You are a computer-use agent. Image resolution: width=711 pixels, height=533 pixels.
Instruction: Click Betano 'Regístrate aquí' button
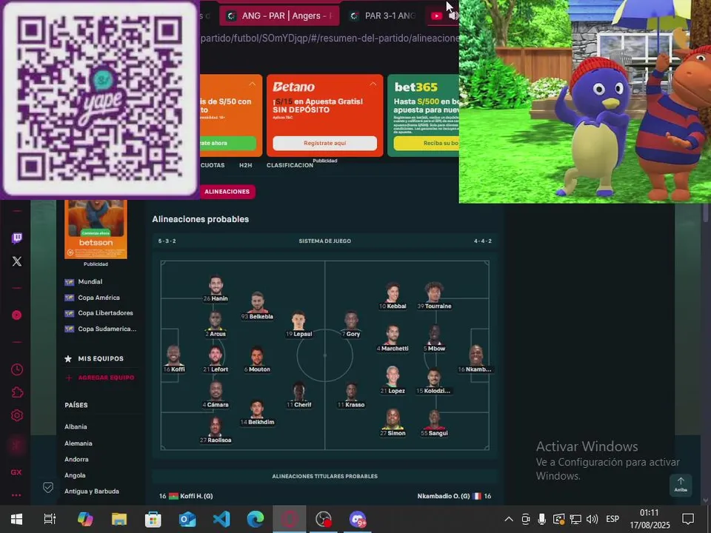[x=324, y=143]
